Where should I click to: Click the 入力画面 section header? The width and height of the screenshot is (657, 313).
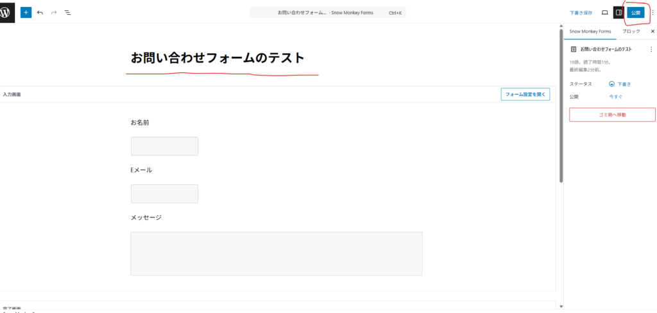point(12,95)
